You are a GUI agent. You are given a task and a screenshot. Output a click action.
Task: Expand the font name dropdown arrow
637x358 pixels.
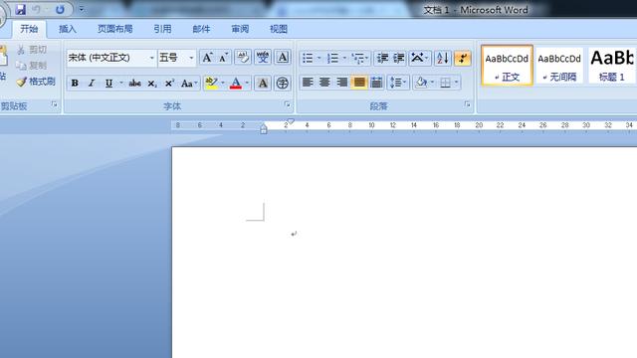151,58
